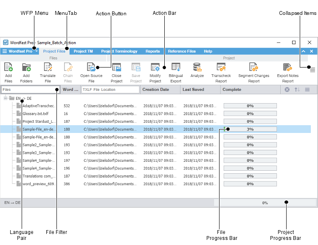Open the source file via Open Source File

point(91,67)
